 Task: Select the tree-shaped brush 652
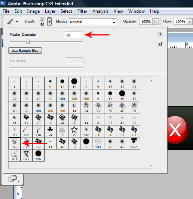[x=134, y=143]
